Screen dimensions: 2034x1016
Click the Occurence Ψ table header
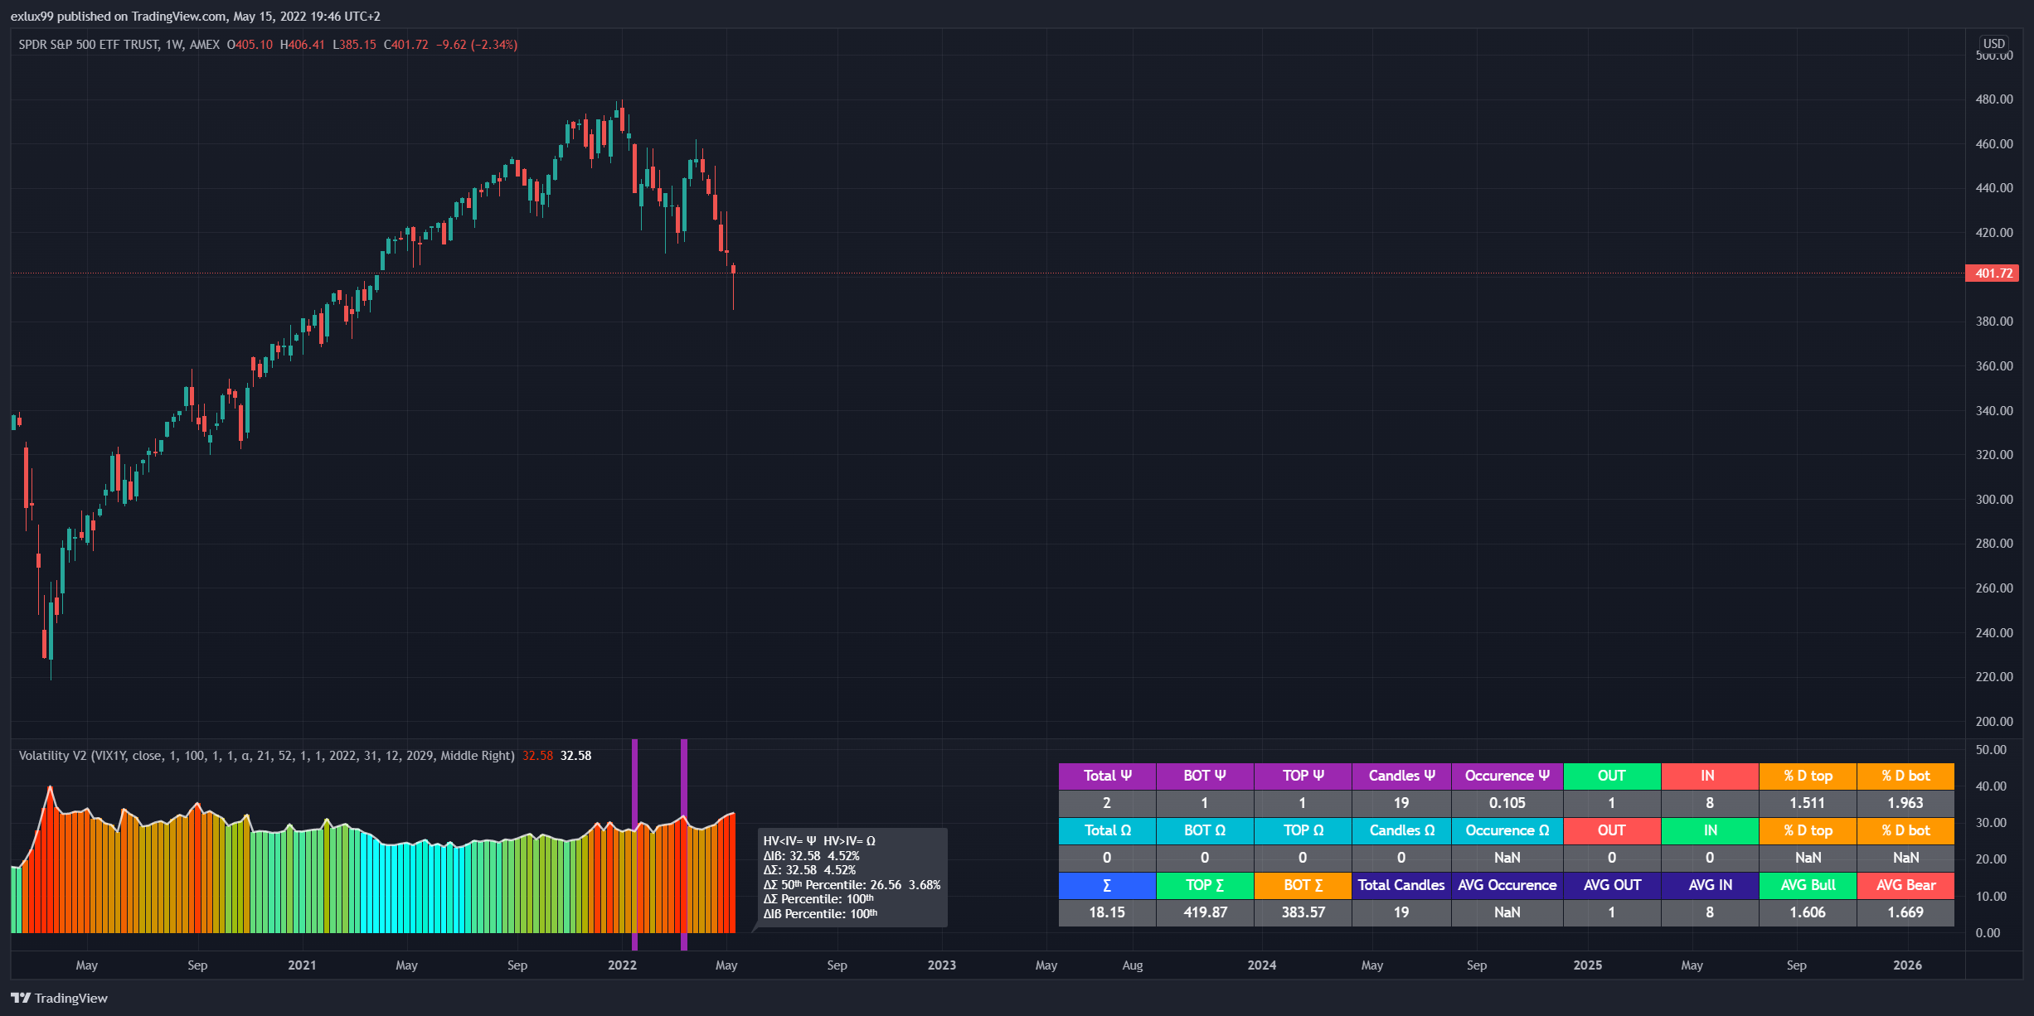[1507, 777]
